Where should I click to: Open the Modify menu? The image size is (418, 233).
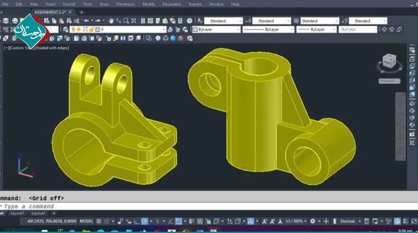tap(149, 4)
